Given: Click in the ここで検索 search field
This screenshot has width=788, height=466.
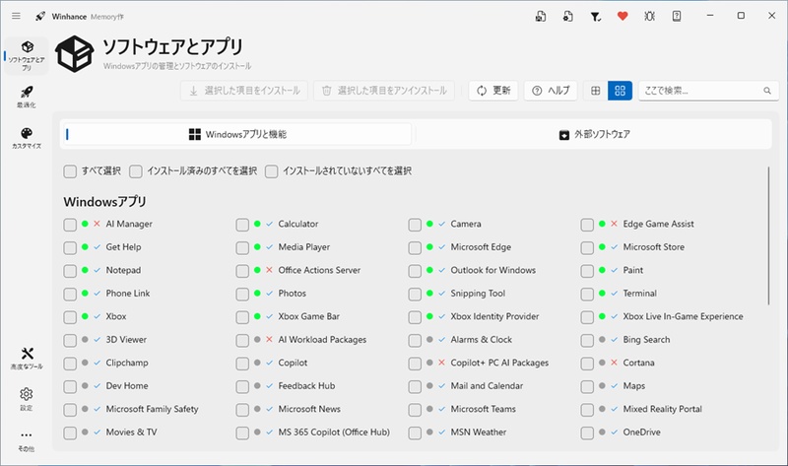Looking at the screenshot, I should coord(708,91).
